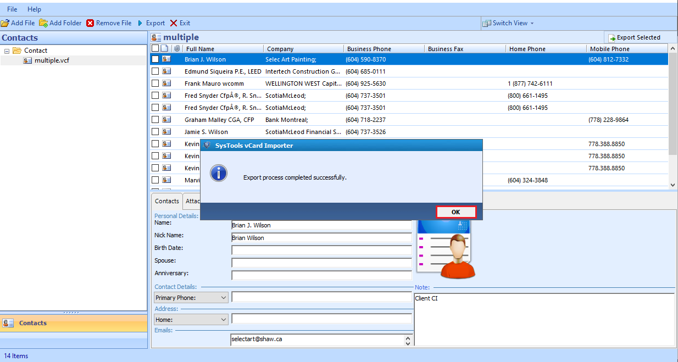Select the Contacts details tab
Screen dimensions: 678x362
[167, 201]
